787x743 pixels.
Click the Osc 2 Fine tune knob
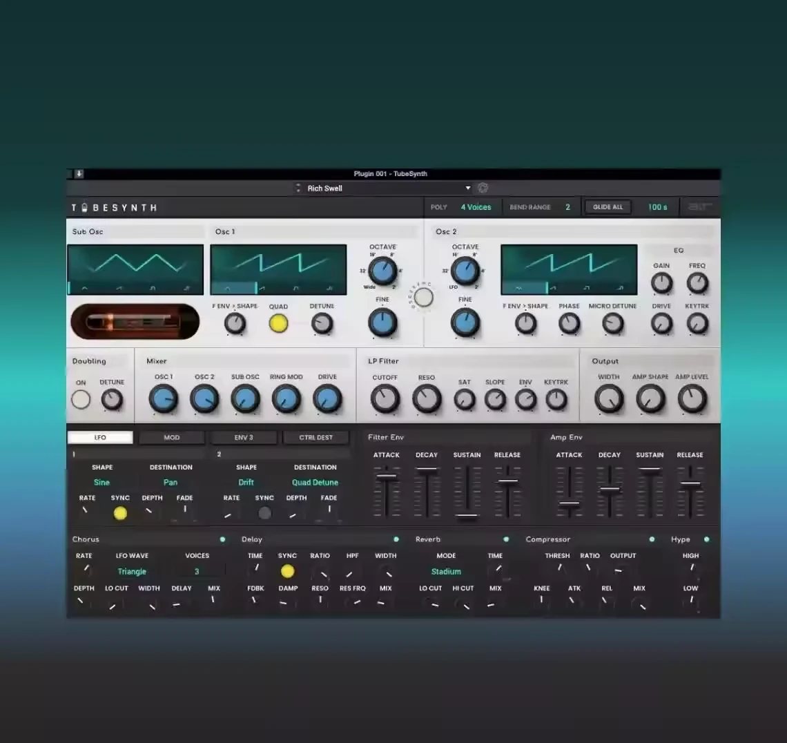click(x=465, y=322)
